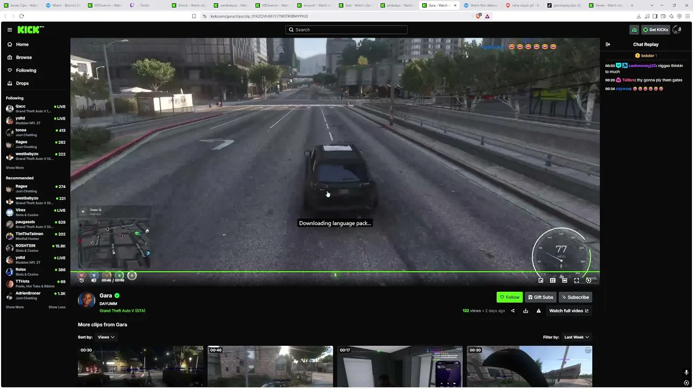
Task: Open the Brave wallet icon
Action: click(664, 16)
